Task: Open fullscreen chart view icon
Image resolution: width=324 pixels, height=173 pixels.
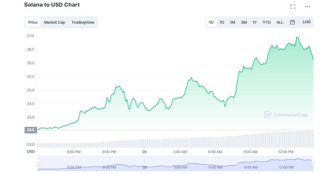Action: [x=292, y=7]
